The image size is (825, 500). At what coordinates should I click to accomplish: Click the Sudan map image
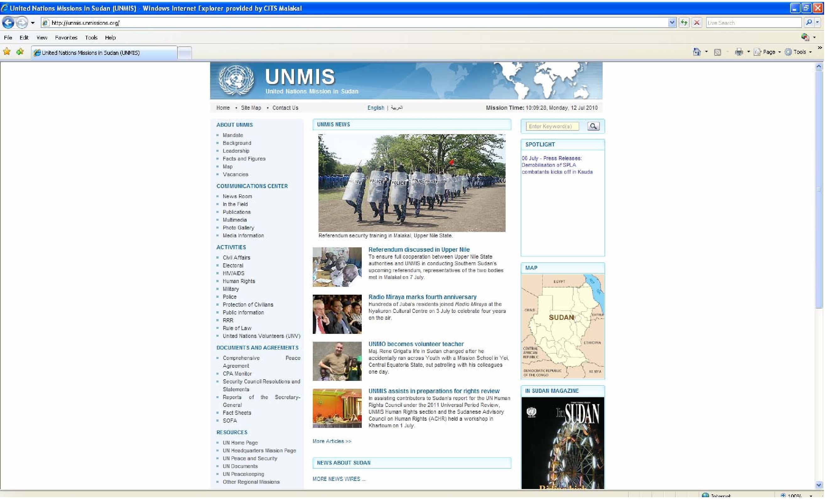pos(562,326)
